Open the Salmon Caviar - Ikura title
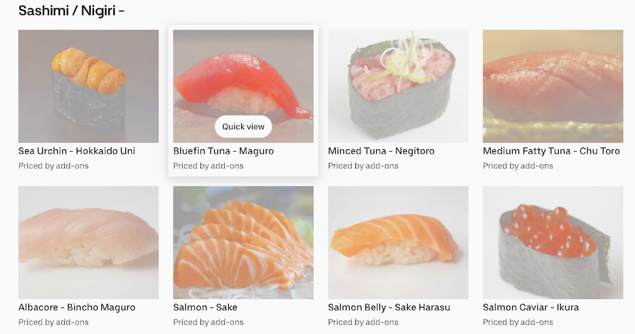635x334 pixels. pyautogui.click(x=530, y=308)
